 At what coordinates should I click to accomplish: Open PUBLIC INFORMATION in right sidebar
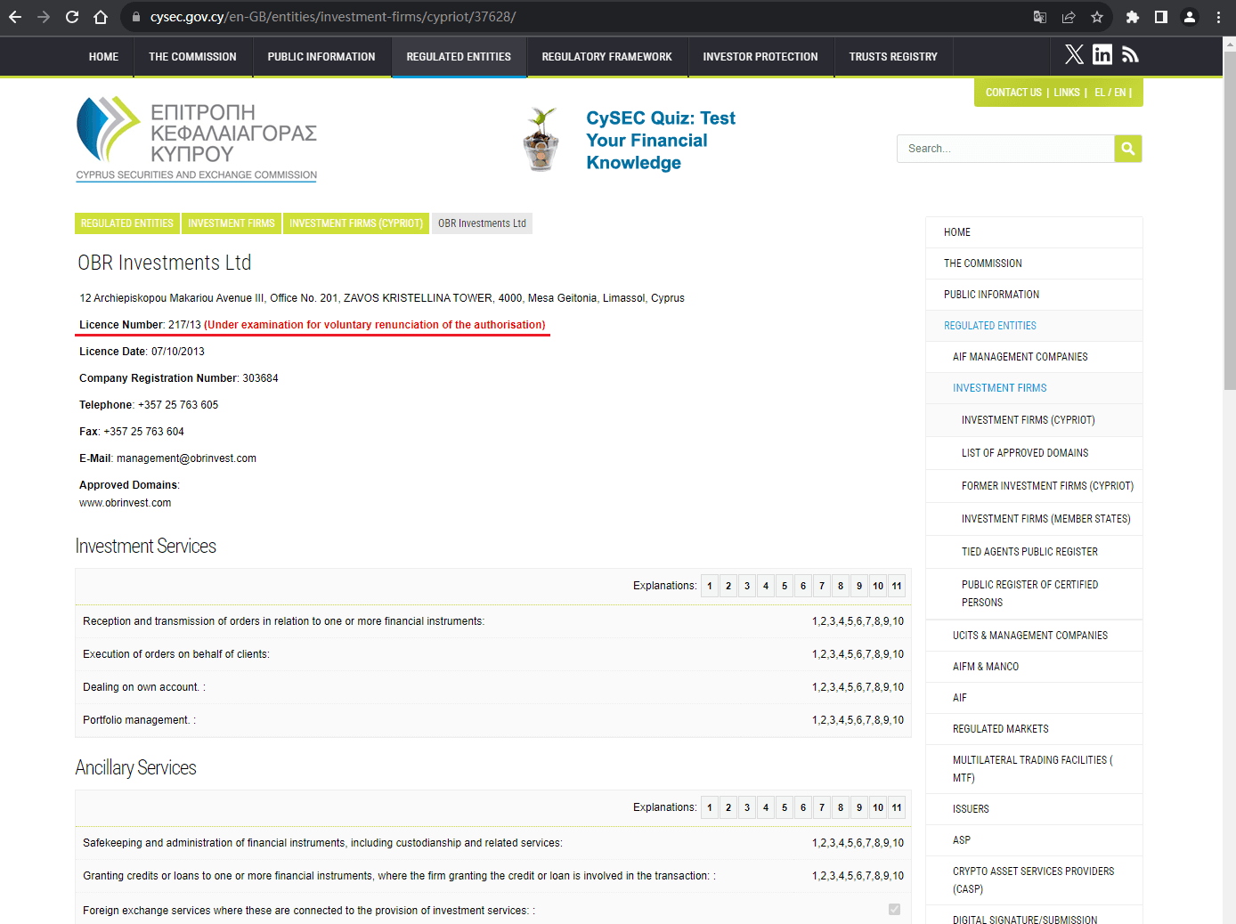pos(1034,295)
